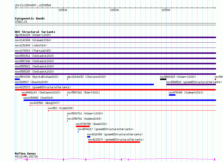Click the red nsv4225270 gnomAD variant bar
The height and width of the screenshot is (162, 223).
pyautogui.click(x=114, y=142)
